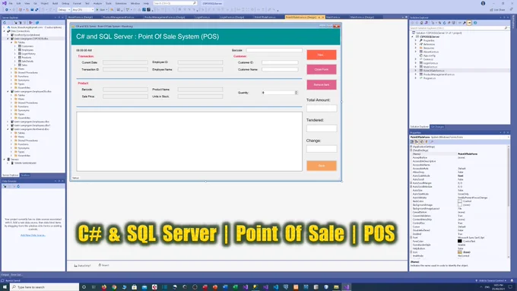This screenshot has width=517, height=291.
Task: Click the Barcode input field at top
Action: [274, 50]
